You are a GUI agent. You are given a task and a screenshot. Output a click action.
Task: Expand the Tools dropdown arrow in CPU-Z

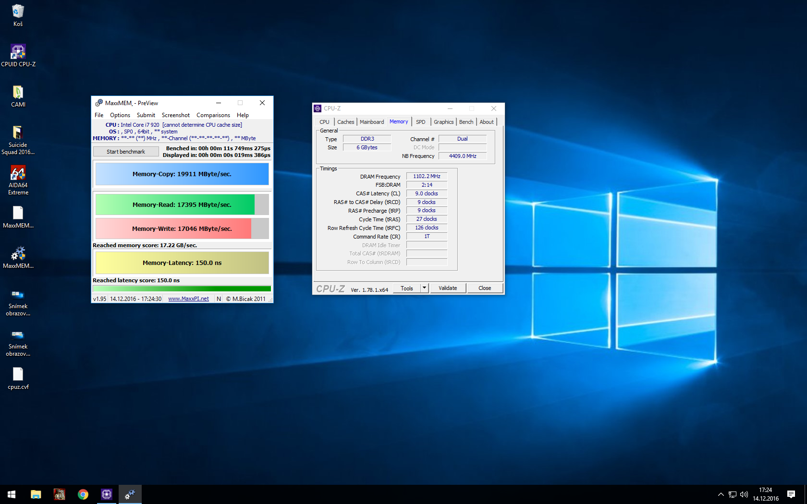pyautogui.click(x=425, y=288)
